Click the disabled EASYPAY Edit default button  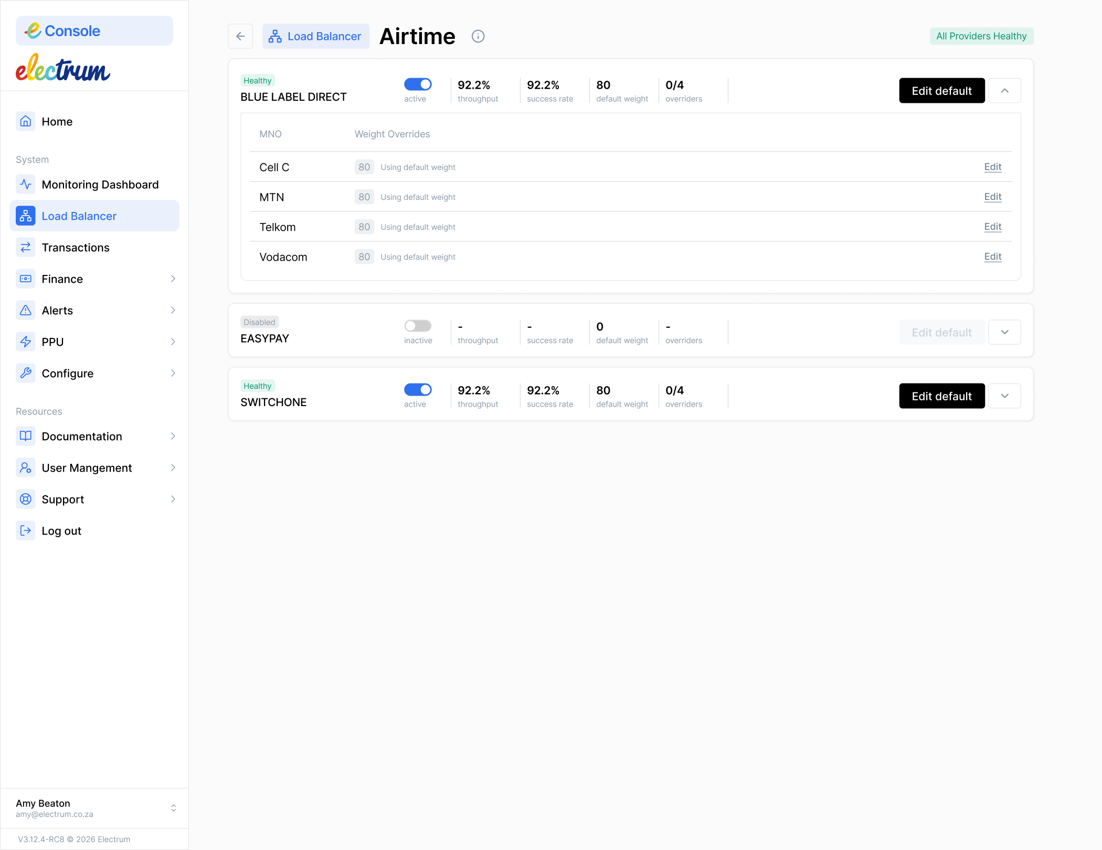click(x=942, y=332)
